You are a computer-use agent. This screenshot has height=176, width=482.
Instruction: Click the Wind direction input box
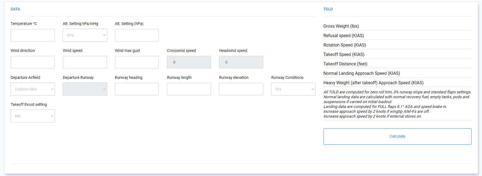(33, 62)
